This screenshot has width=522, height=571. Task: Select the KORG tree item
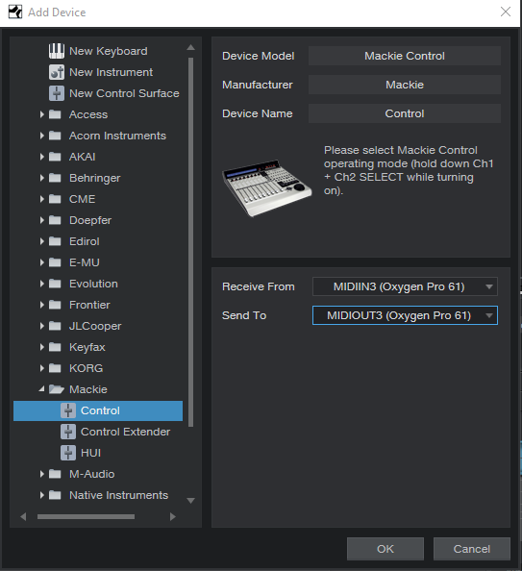click(x=86, y=368)
